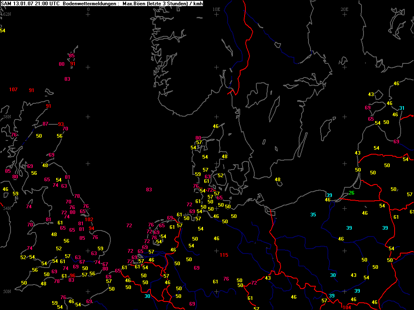Click the 62N latitude label
This screenshot has height=310, width=414.
point(6,14)
